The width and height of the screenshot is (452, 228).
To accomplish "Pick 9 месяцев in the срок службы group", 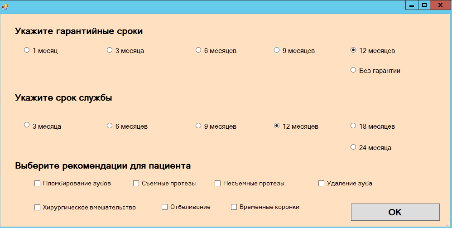I will 198,126.
